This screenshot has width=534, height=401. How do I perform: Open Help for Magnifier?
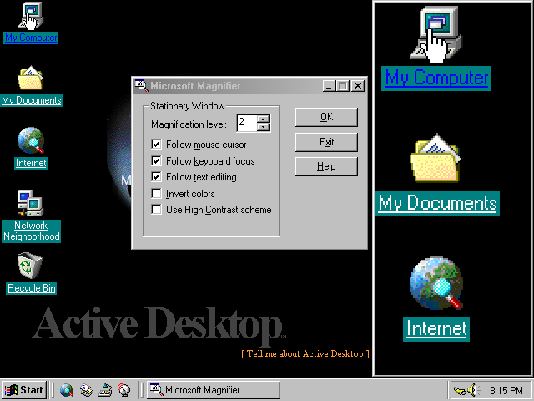(x=326, y=166)
